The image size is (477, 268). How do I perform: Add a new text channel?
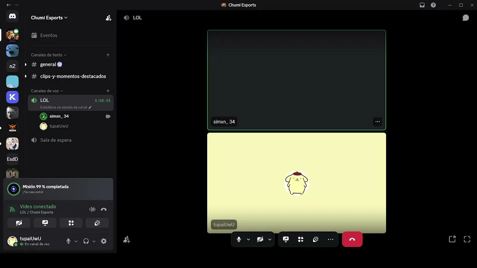click(x=108, y=55)
